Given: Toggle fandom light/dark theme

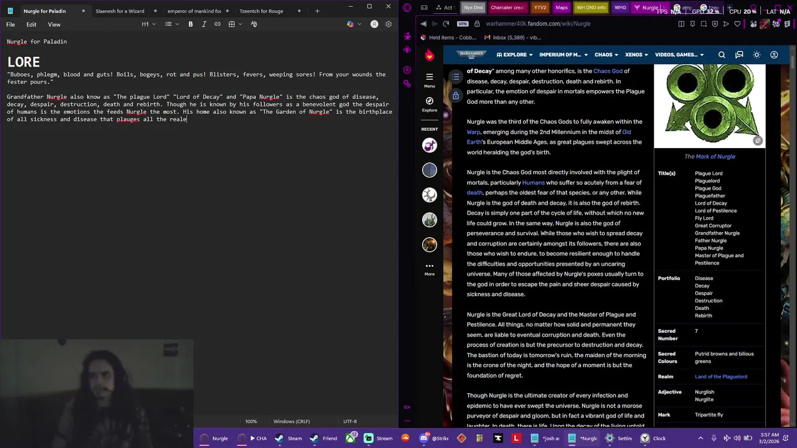Looking at the screenshot, I should [x=757, y=55].
